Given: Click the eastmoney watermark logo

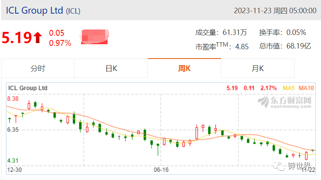Looking at the screenshot, I should pos(285,102).
